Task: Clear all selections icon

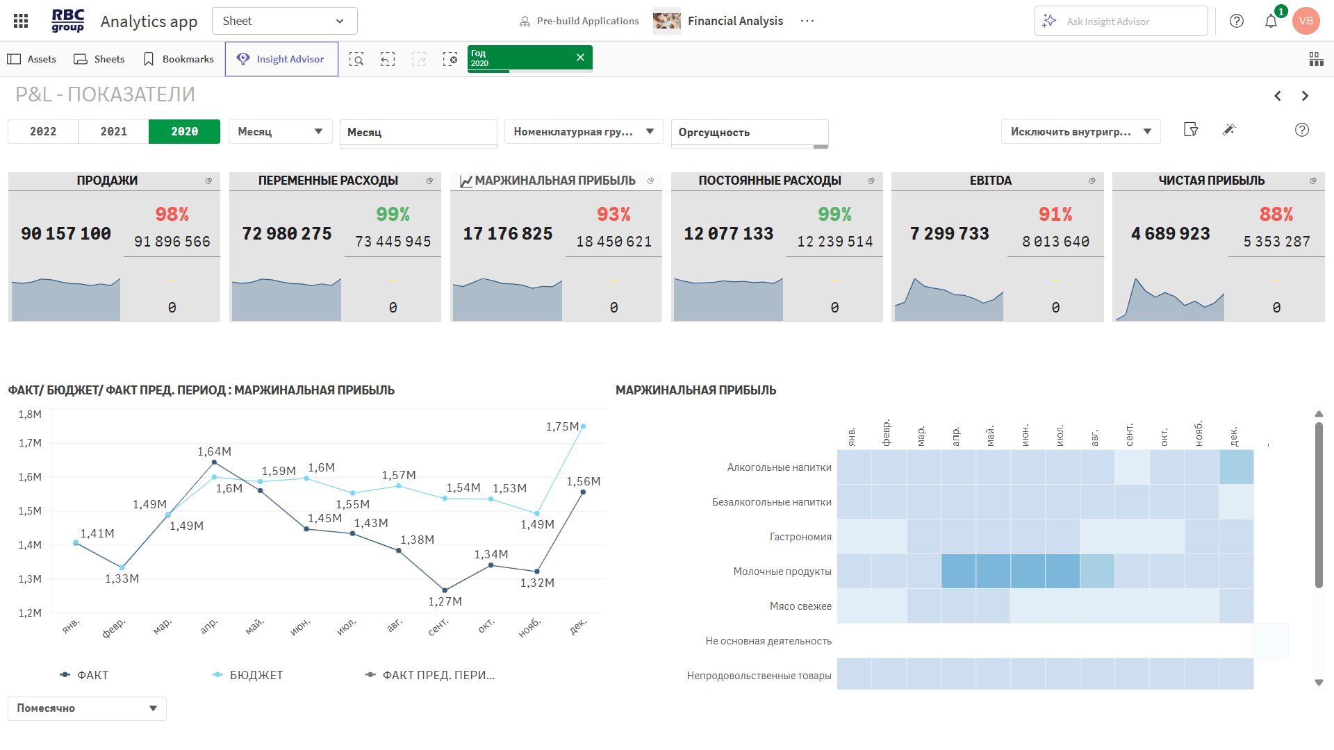Action: 450,59
